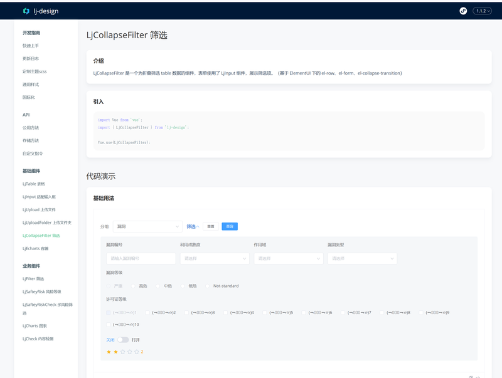Select the 高危 radio option
Screen dimensions: 502x378
click(x=134, y=286)
